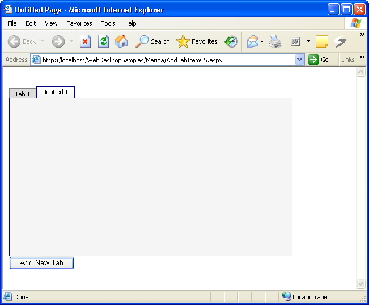Open the Tools menu

click(x=108, y=23)
